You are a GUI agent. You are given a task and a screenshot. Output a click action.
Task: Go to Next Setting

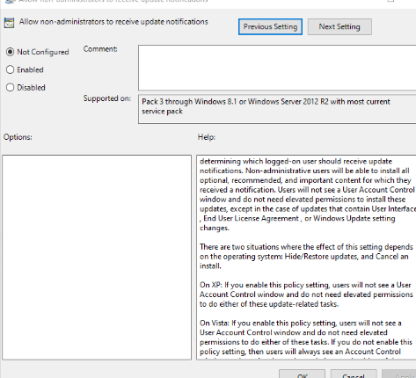point(339,26)
